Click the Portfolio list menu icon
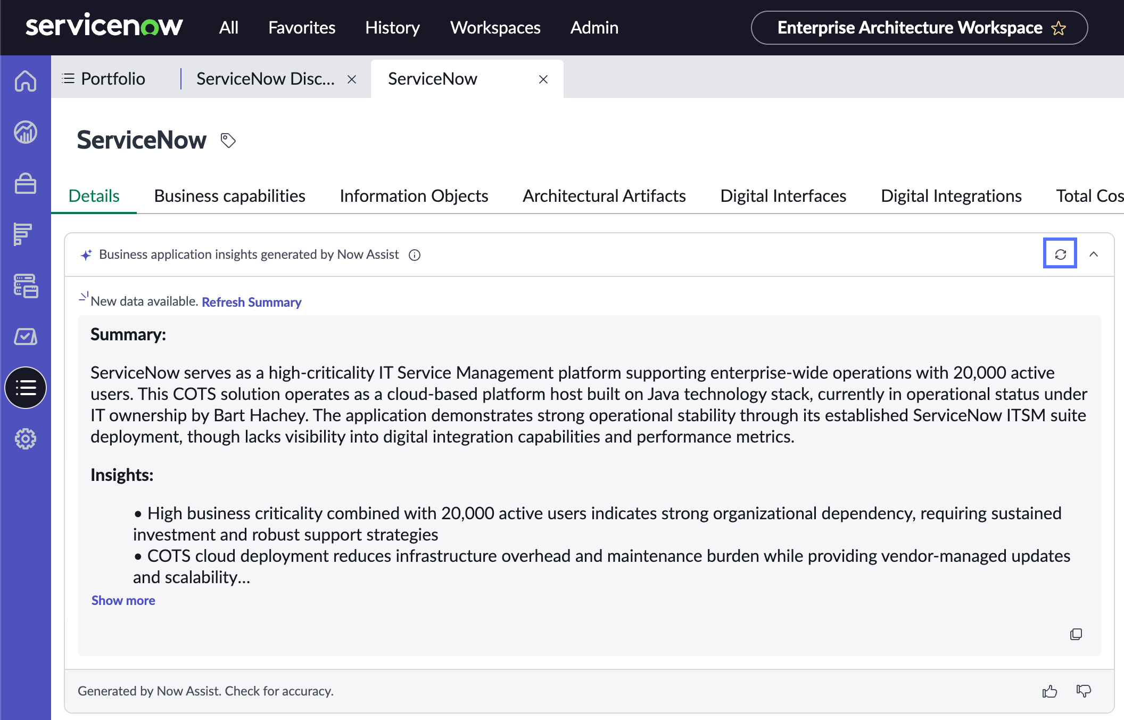Viewport: 1124px width, 720px height. (x=68, y=79)
